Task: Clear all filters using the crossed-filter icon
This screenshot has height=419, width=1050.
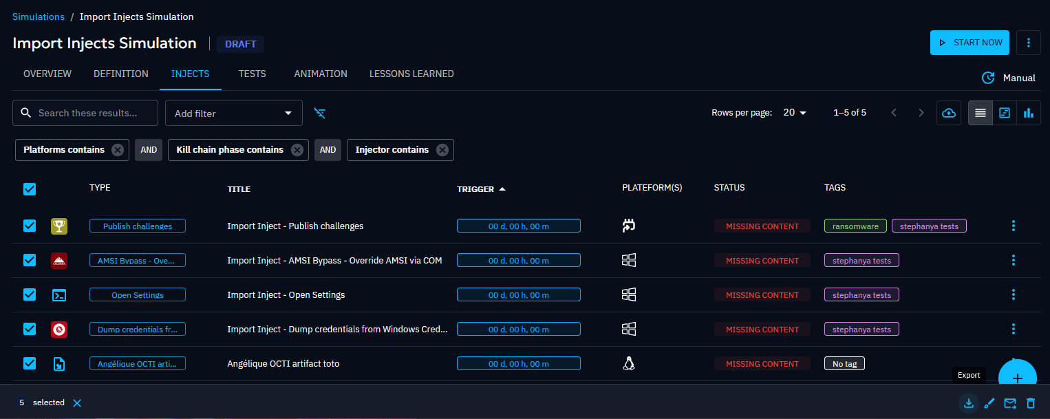Action: [x=320, y=113]
